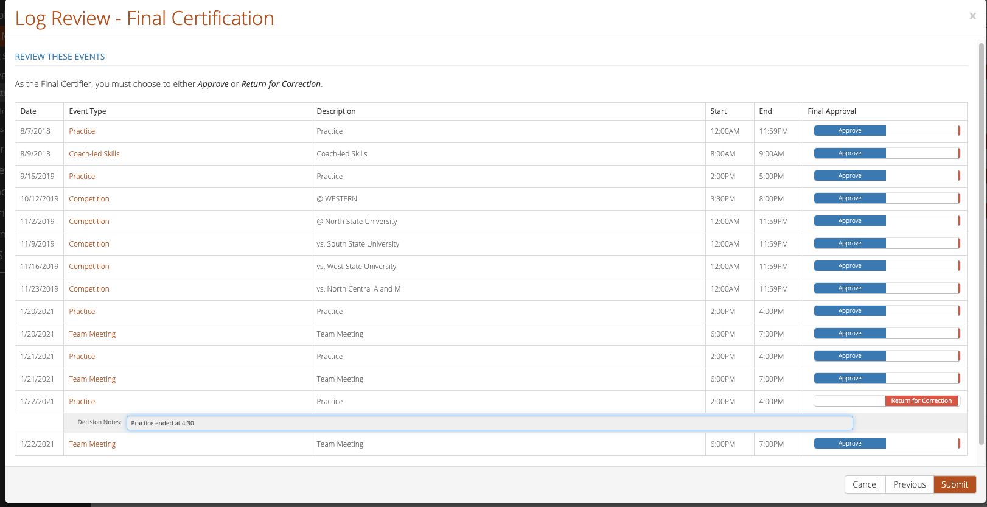Flip the approval switch for @ North State University
This screenshot has height=507, width=987.
click(887, 221)
